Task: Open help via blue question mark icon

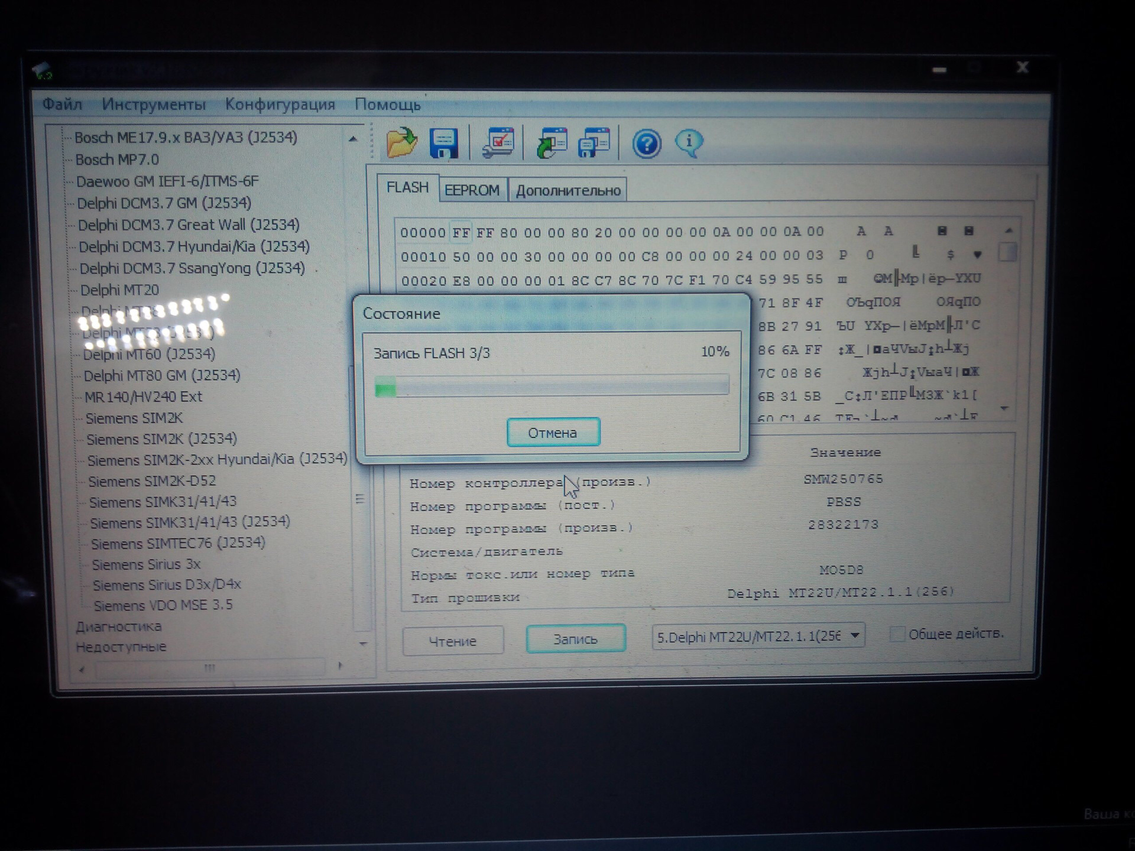Action: coord(646,144)
